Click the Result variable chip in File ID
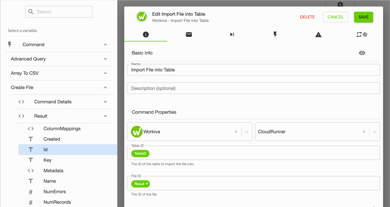The height and width of the screenshot is (207, 390). (x=140, y=184)
